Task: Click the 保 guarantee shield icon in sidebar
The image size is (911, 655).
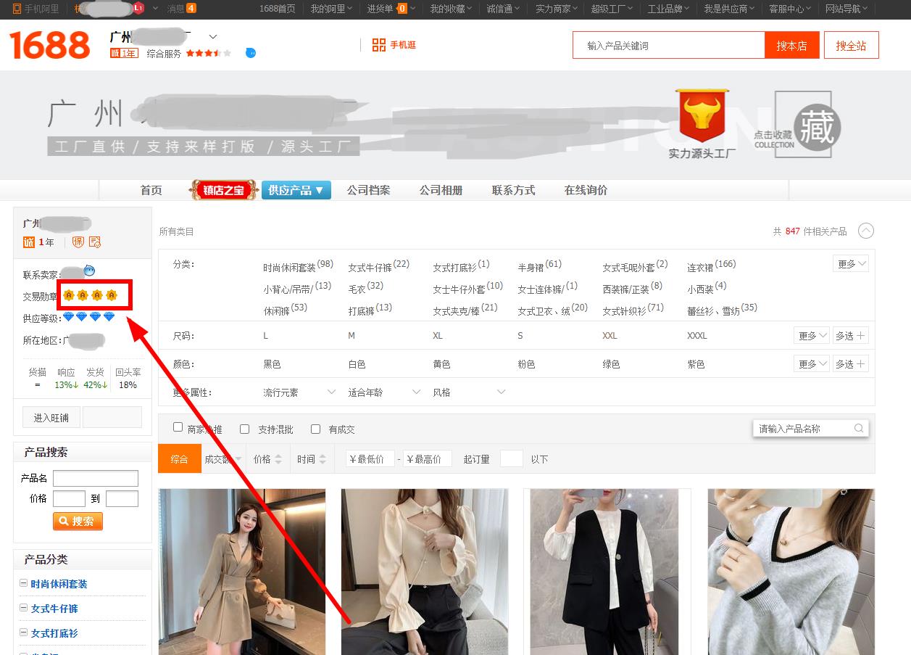Action: [78, 242]
